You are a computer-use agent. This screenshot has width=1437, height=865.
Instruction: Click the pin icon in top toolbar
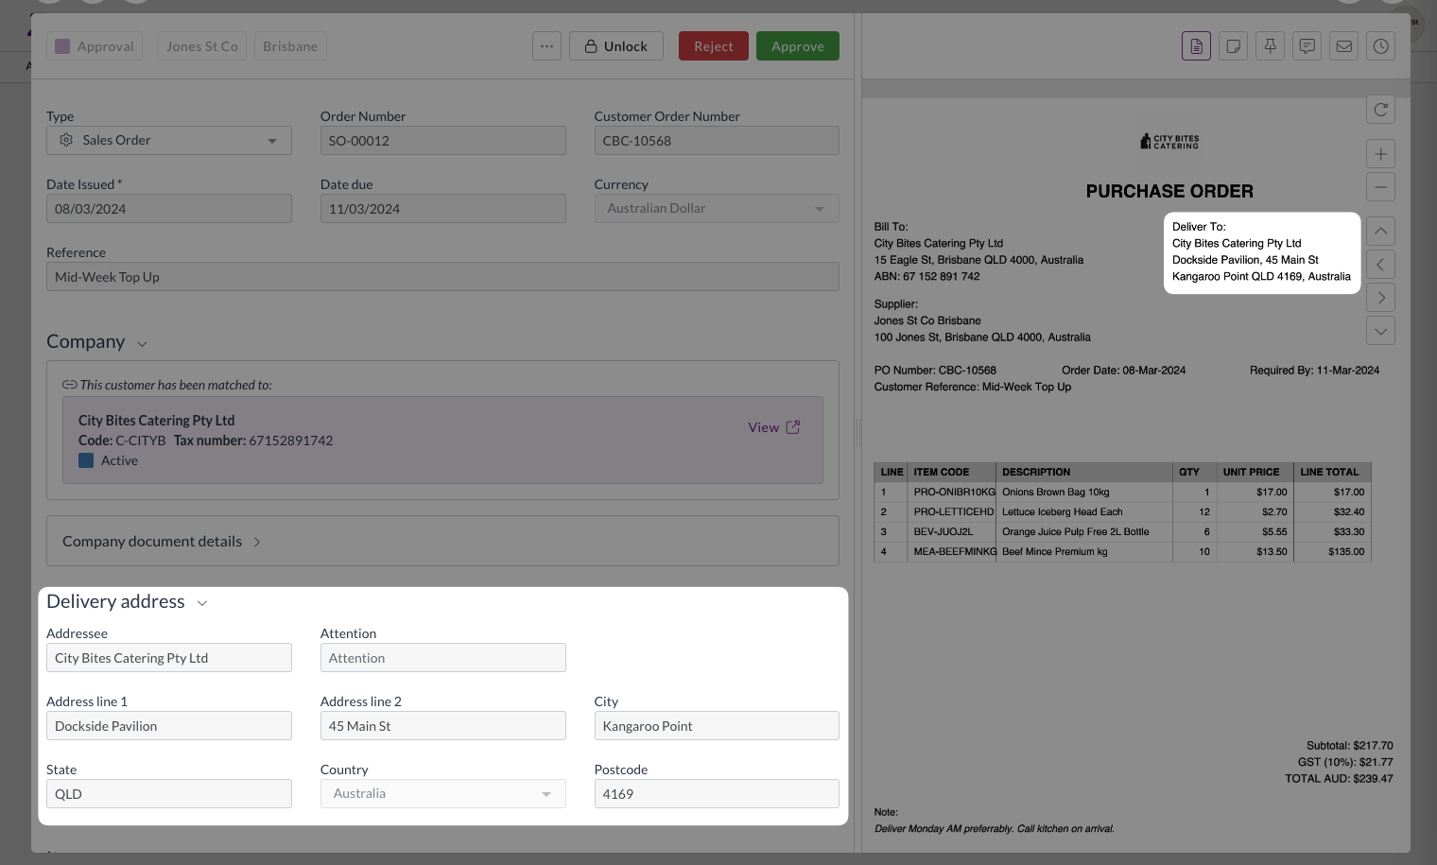pos(1270,45)
